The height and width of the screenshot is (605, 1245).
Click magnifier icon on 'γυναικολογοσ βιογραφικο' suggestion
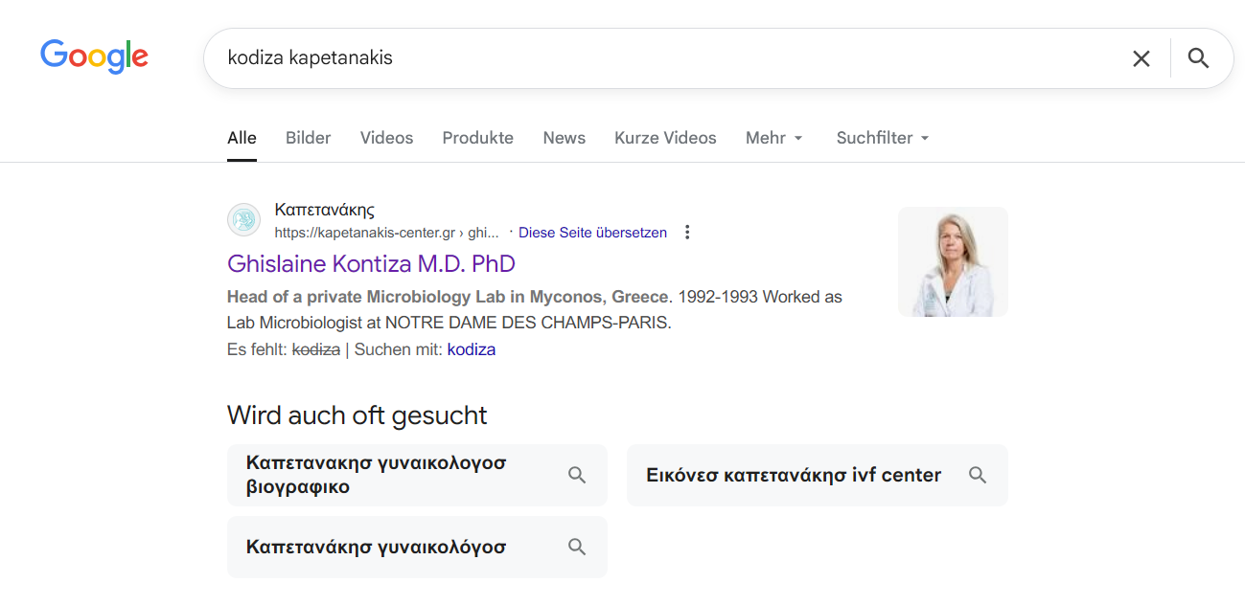577,475
